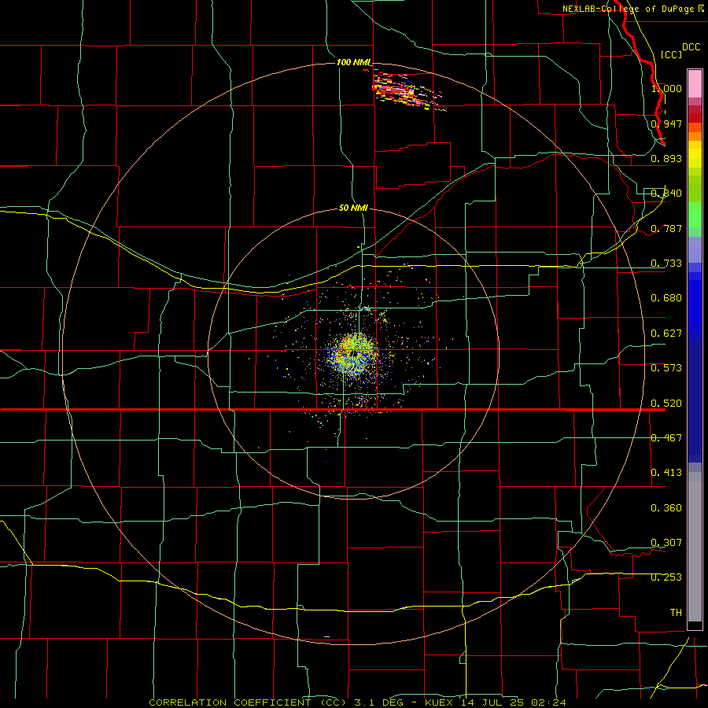Image resolution: width=708 pixels, height=708 pixels.
Task: Click the 0.253 value on the color scale
Action: click(x=666, y=577)
